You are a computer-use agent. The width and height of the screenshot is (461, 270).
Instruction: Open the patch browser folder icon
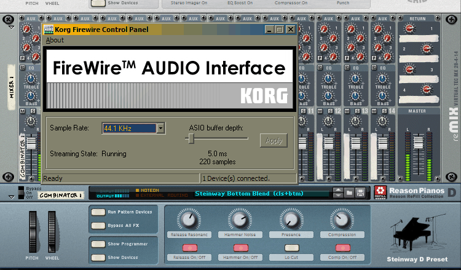coord(349,193)
